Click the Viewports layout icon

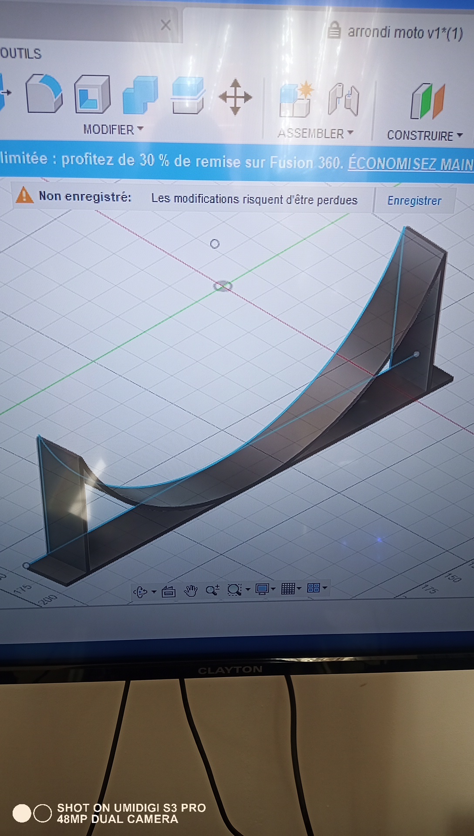pyautogui.click(x=314, y=588)
